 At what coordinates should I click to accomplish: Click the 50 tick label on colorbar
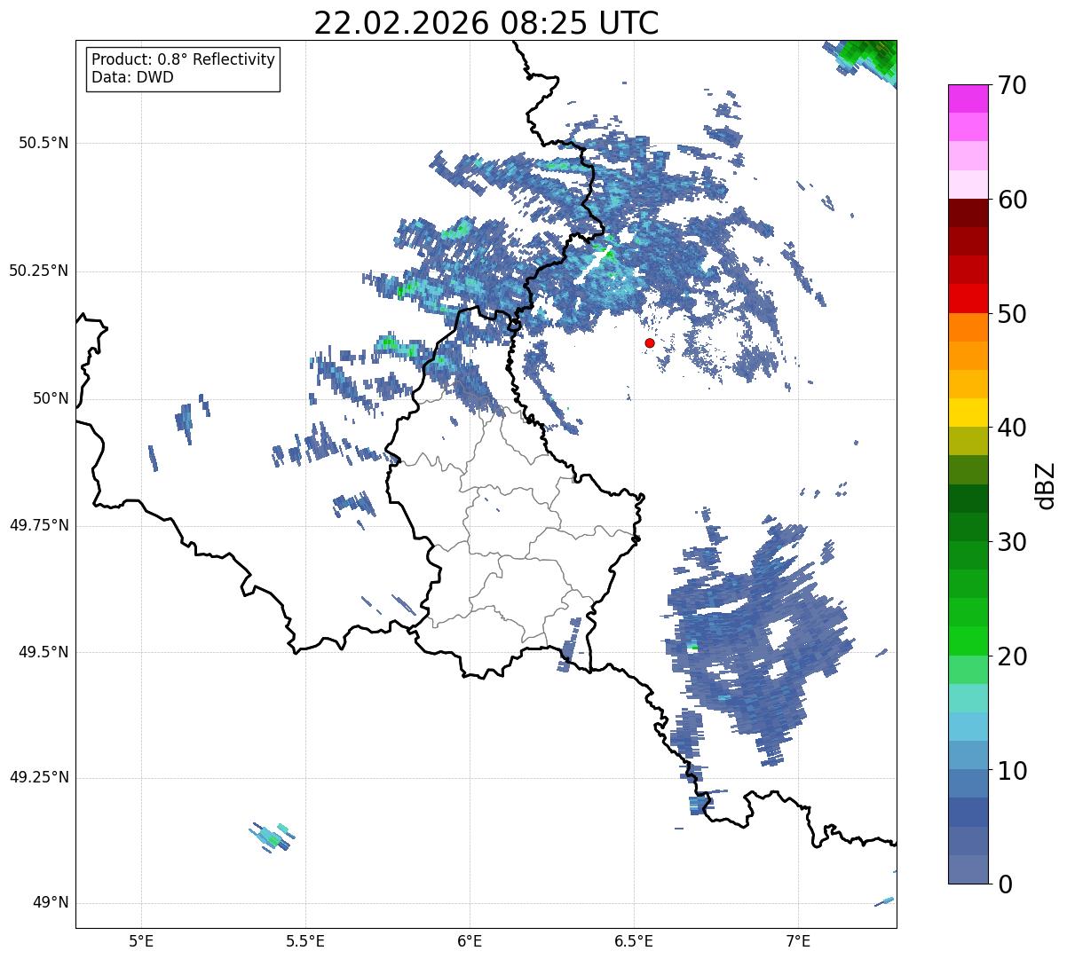point(1012,314)
